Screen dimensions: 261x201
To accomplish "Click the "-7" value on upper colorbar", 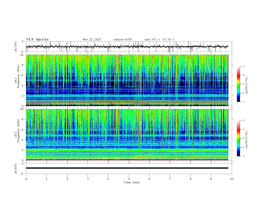I will [243, 102].
